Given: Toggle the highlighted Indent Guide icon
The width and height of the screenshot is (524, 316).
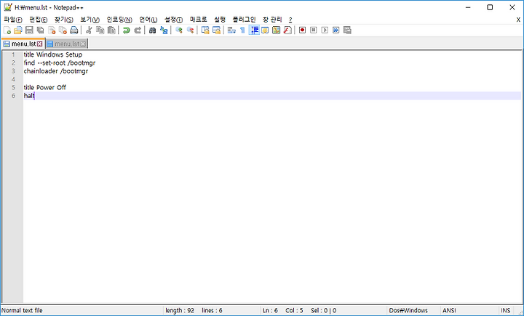Looking at the screenshot, I should coord(254,31).
